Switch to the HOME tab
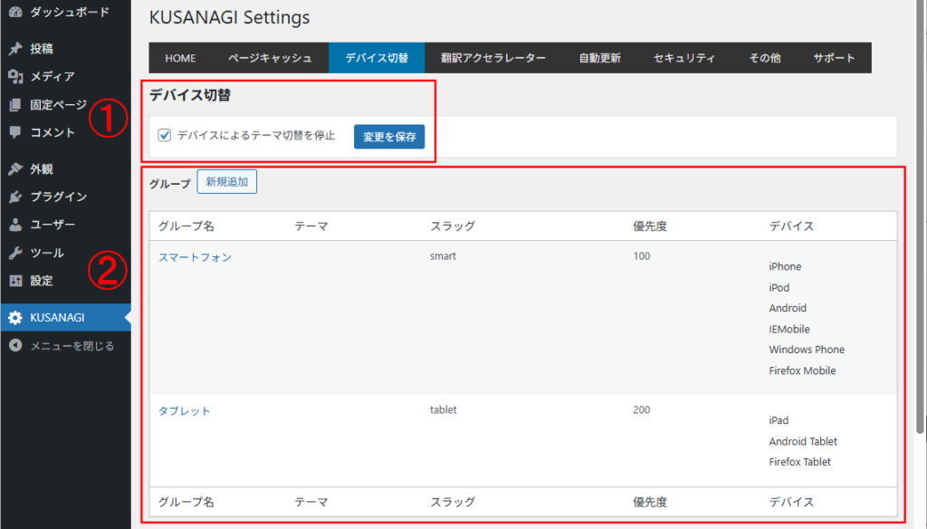 pos(180,57)
